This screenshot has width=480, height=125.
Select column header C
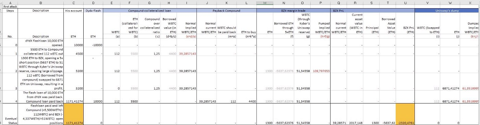(74, 2)
